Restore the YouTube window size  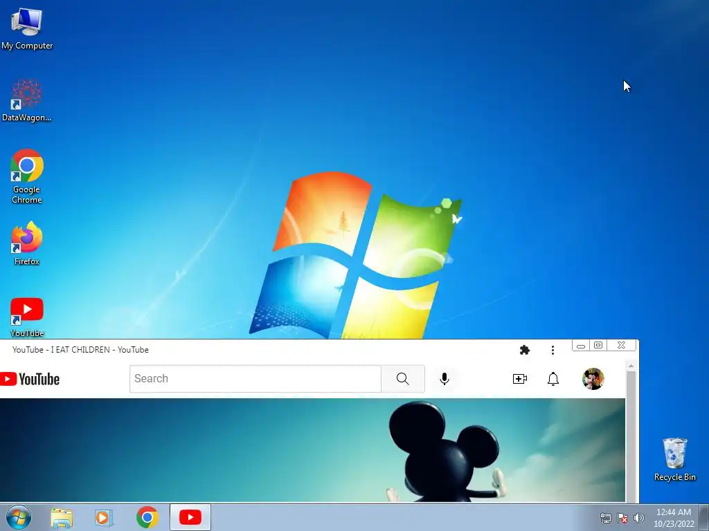pyautogui.click(x=598, y=346)
